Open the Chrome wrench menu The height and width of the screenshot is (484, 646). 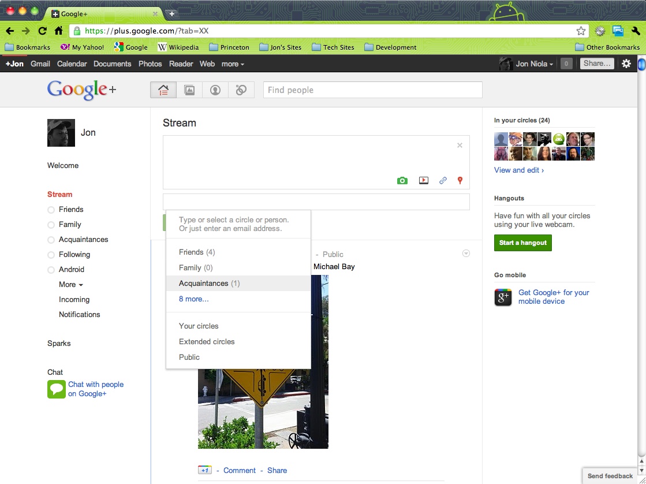point(636,31)
